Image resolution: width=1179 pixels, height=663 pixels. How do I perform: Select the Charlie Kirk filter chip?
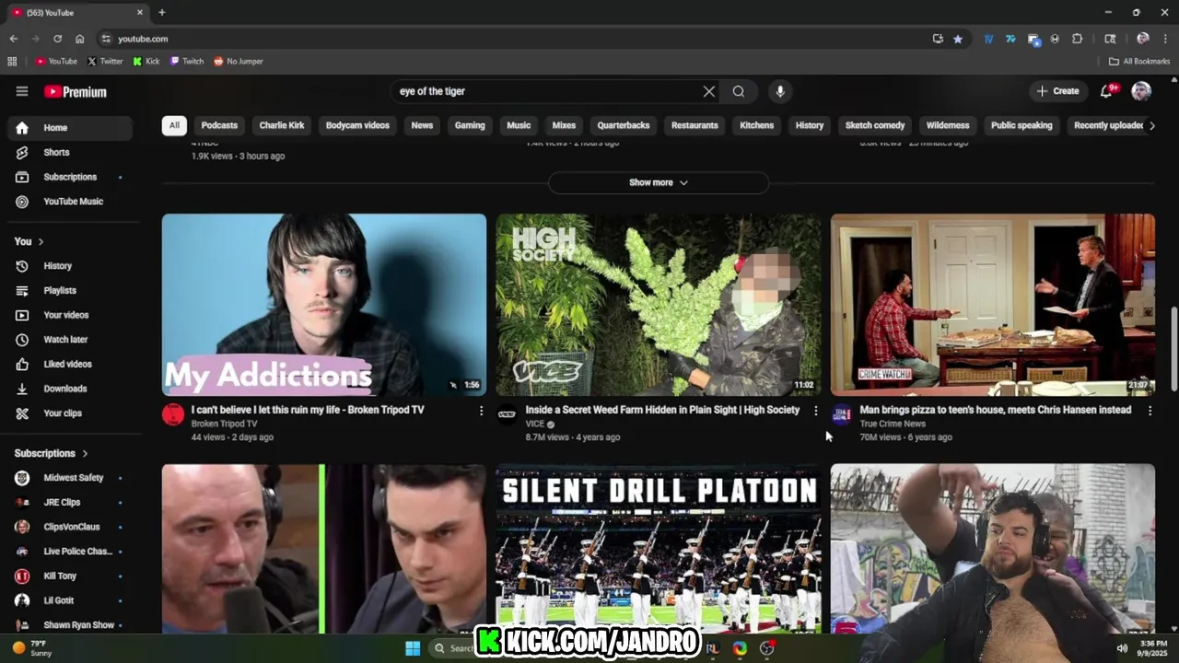282,125
